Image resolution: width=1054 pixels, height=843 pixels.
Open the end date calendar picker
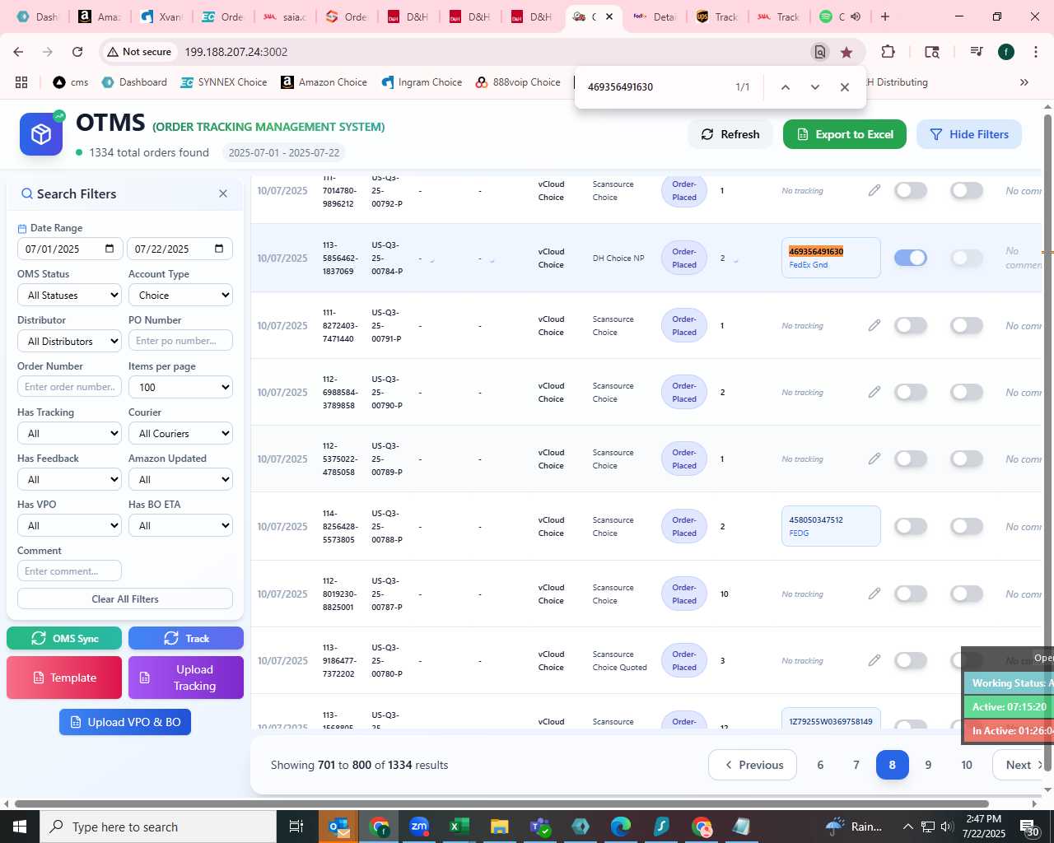coord(219,249)
